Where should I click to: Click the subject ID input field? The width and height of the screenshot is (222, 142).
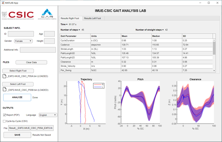pos(21,34)
